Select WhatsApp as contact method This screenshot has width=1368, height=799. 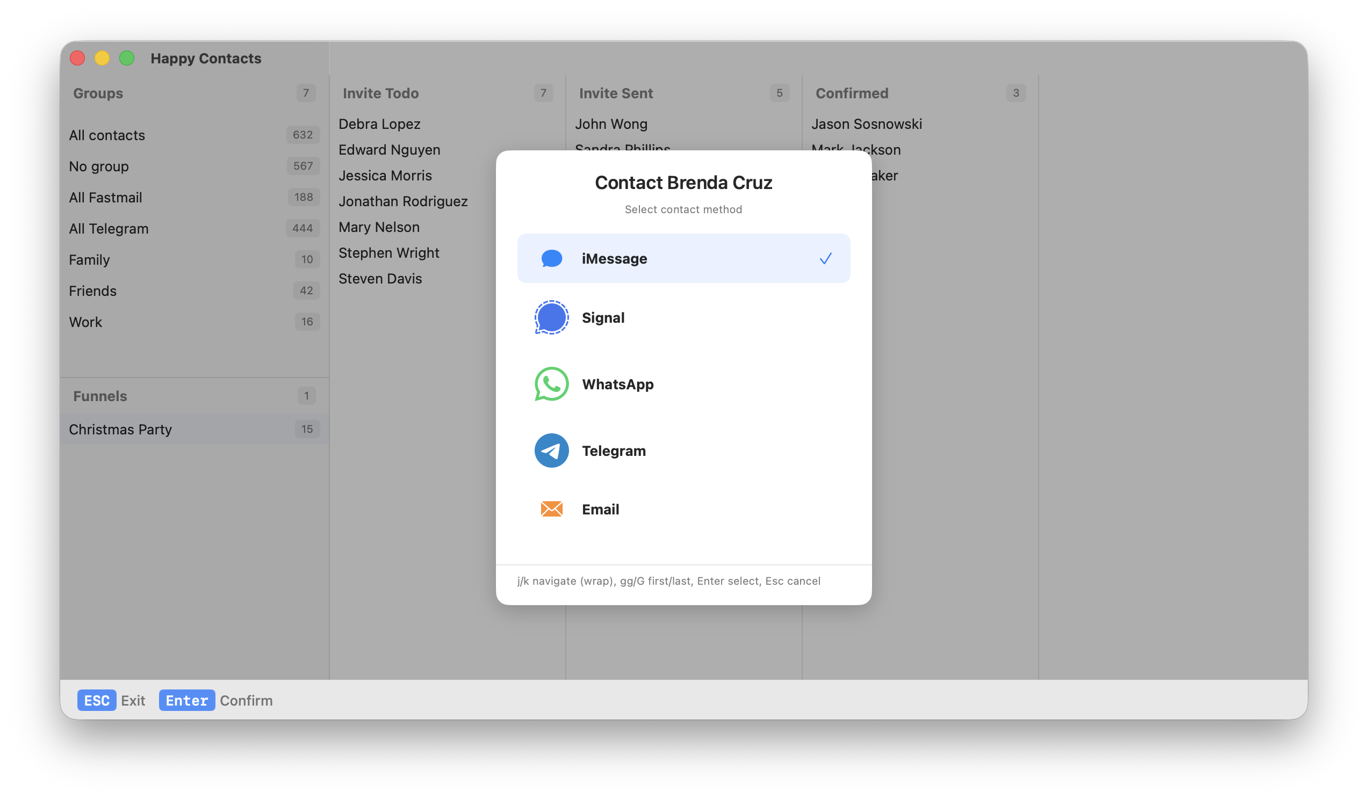[x=618, y=384]
